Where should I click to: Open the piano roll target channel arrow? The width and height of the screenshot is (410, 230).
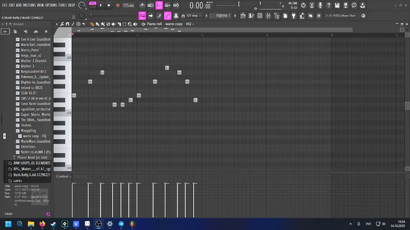(x=193, y=24)
